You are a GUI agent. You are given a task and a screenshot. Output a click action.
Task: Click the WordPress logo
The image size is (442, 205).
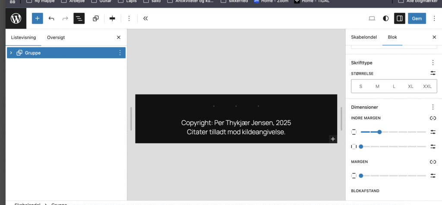(16, 19)
